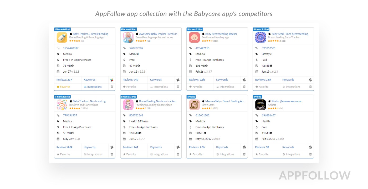This screenshot has height=189, width=368.
Task: Click info icon beside 113 MB size
Action: 140,133
